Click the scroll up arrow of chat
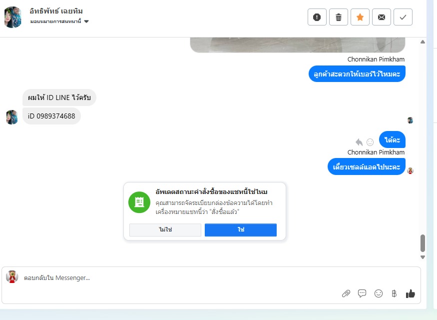This screenshot has height=320, width=437. point(423,42)
